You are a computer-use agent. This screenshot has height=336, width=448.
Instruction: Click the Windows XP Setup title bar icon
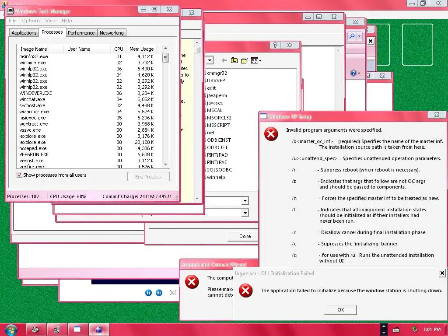click(x=263, y=116)
